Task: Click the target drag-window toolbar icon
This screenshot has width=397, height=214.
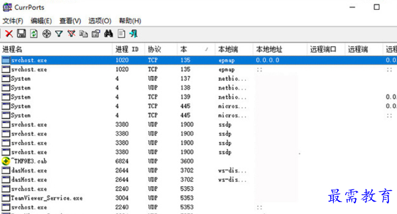Action: pos(47,34)
